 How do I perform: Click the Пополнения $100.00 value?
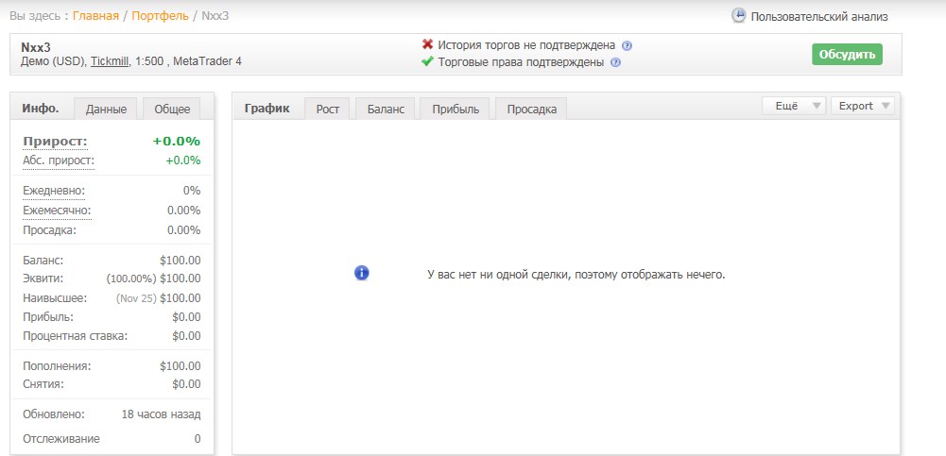(181, 365)
